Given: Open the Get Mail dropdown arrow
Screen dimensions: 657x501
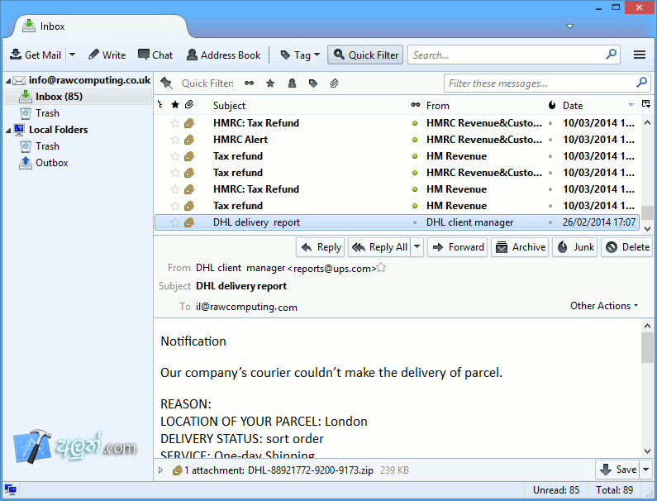Looking at the screenshot, I should [x=73, y=55].
